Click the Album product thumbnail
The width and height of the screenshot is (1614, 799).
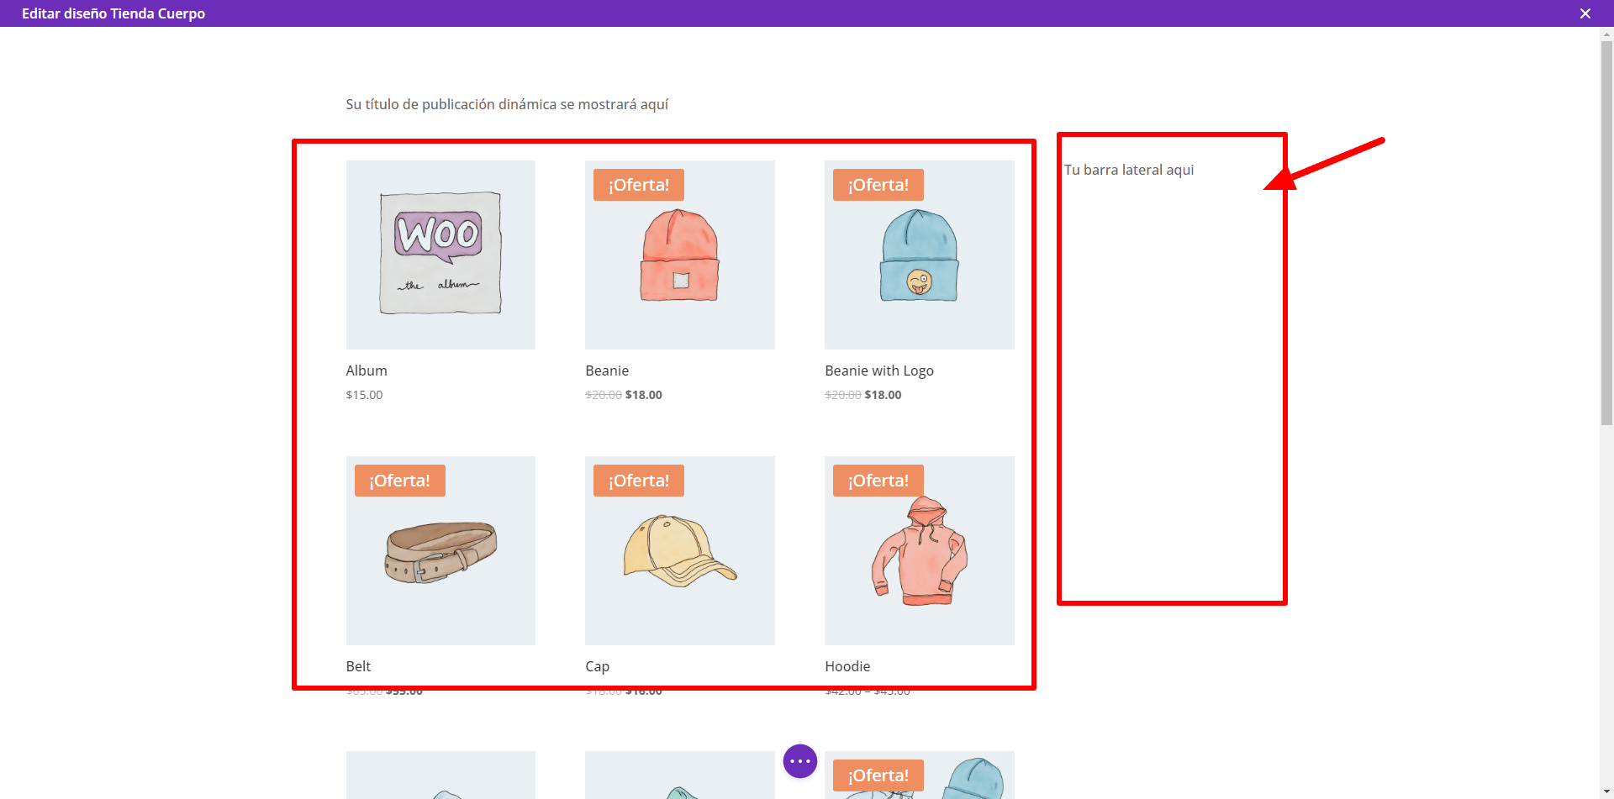tap(440, 255)
